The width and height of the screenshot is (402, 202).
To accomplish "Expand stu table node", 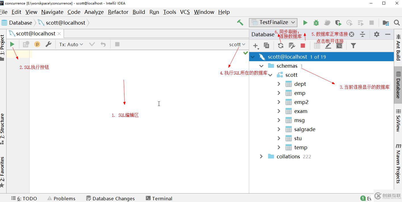I will click(279, 139).
